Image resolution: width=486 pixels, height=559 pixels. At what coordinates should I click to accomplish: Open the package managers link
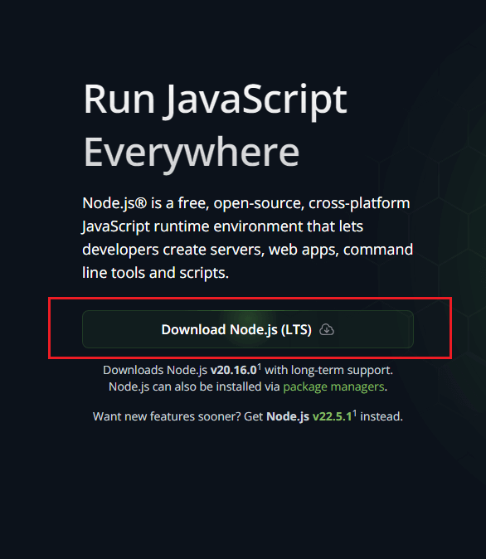click(x=333, y=386)
